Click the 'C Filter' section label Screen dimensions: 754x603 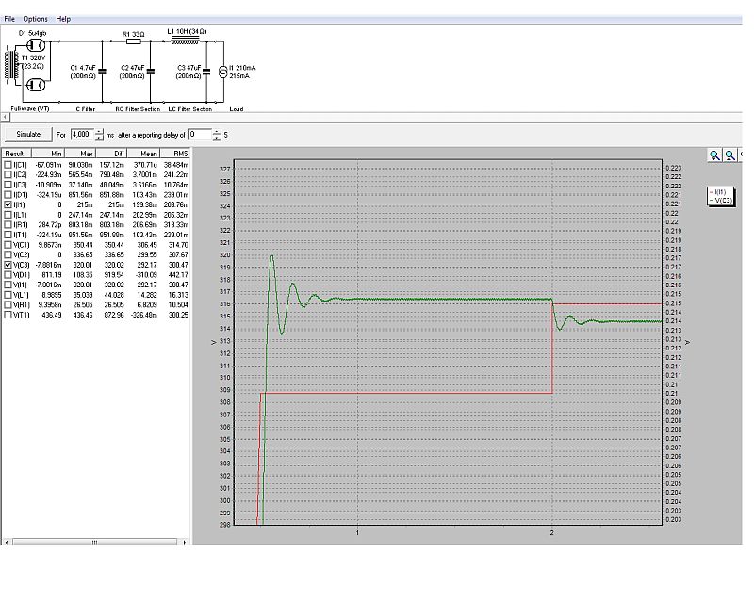click(x=86, y=109)
